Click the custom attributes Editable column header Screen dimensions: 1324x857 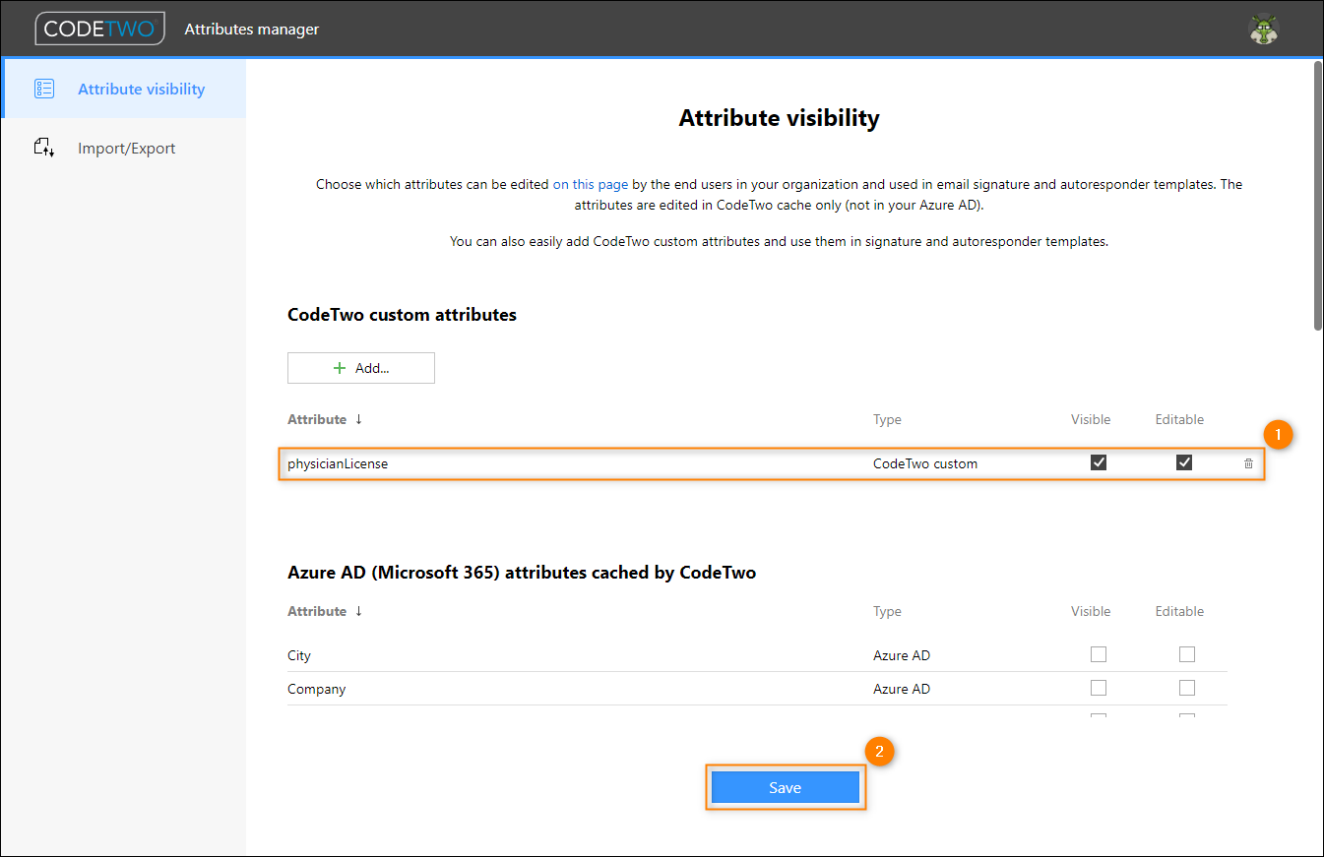[x=1179, y=419]
